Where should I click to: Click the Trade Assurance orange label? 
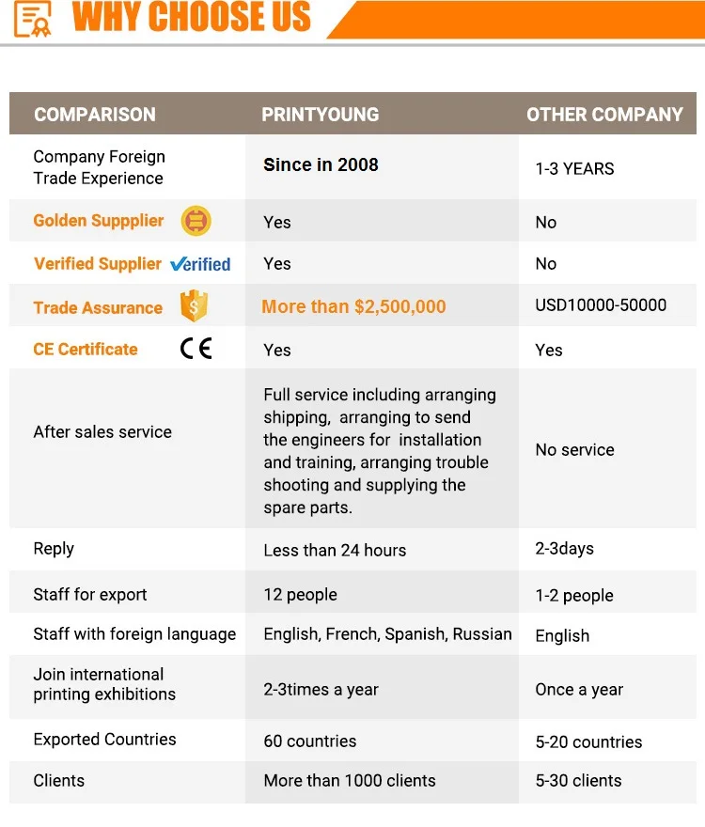[x=98, y=307]
